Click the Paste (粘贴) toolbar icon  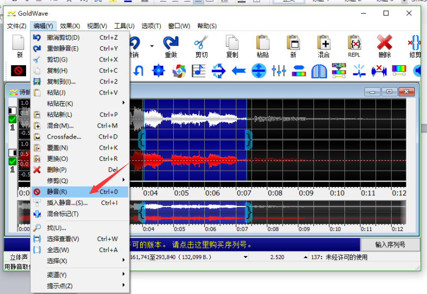coord(263,46)
